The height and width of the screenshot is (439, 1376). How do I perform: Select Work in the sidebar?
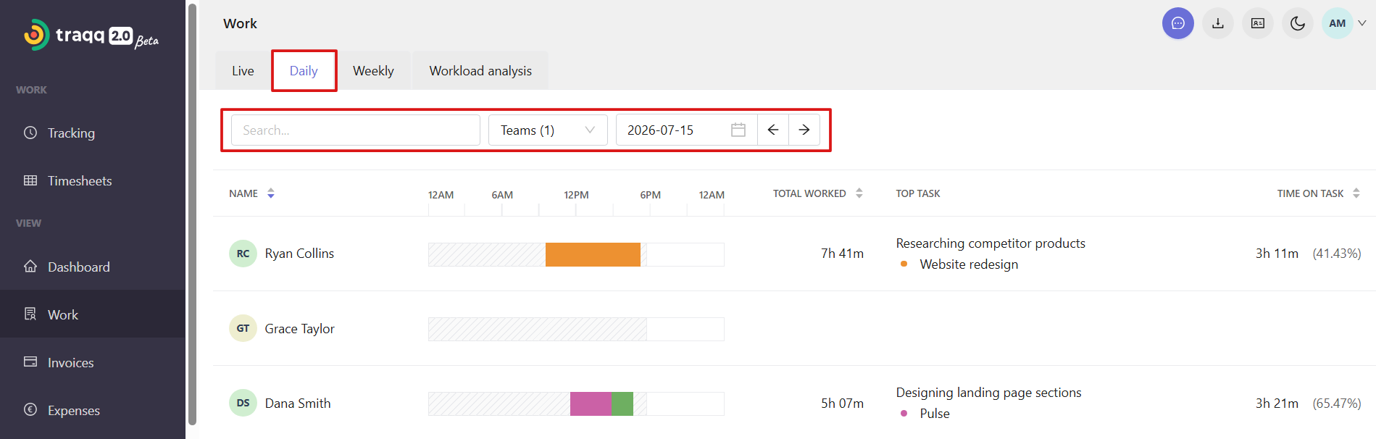pos(93,314)
